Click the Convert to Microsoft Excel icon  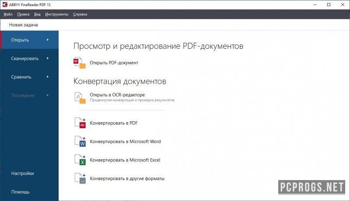click(80, 160)
